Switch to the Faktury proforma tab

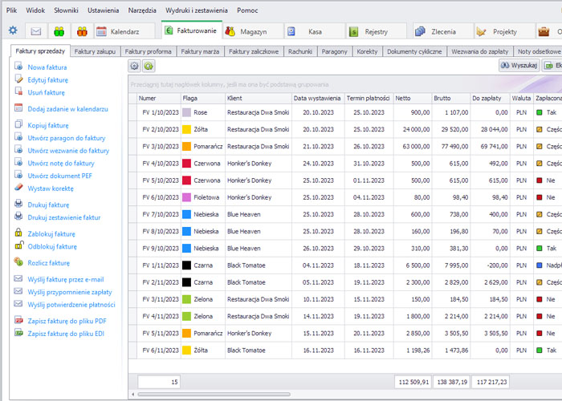coord(148,51)
